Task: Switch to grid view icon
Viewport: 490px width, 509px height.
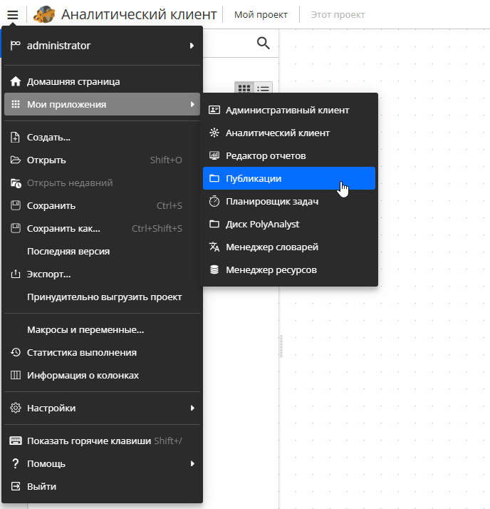Action: (244, 88)
